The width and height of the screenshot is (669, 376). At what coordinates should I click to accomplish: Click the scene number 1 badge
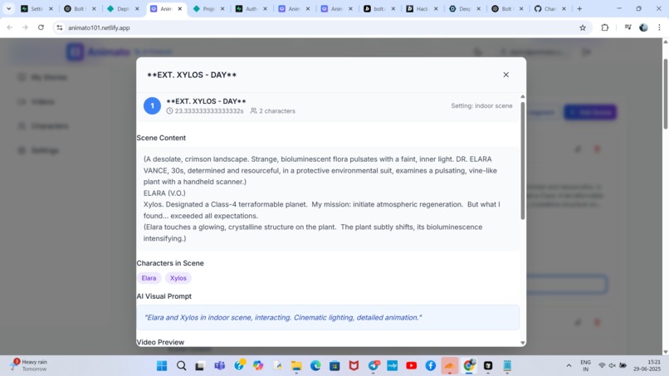tap(152, 106)
